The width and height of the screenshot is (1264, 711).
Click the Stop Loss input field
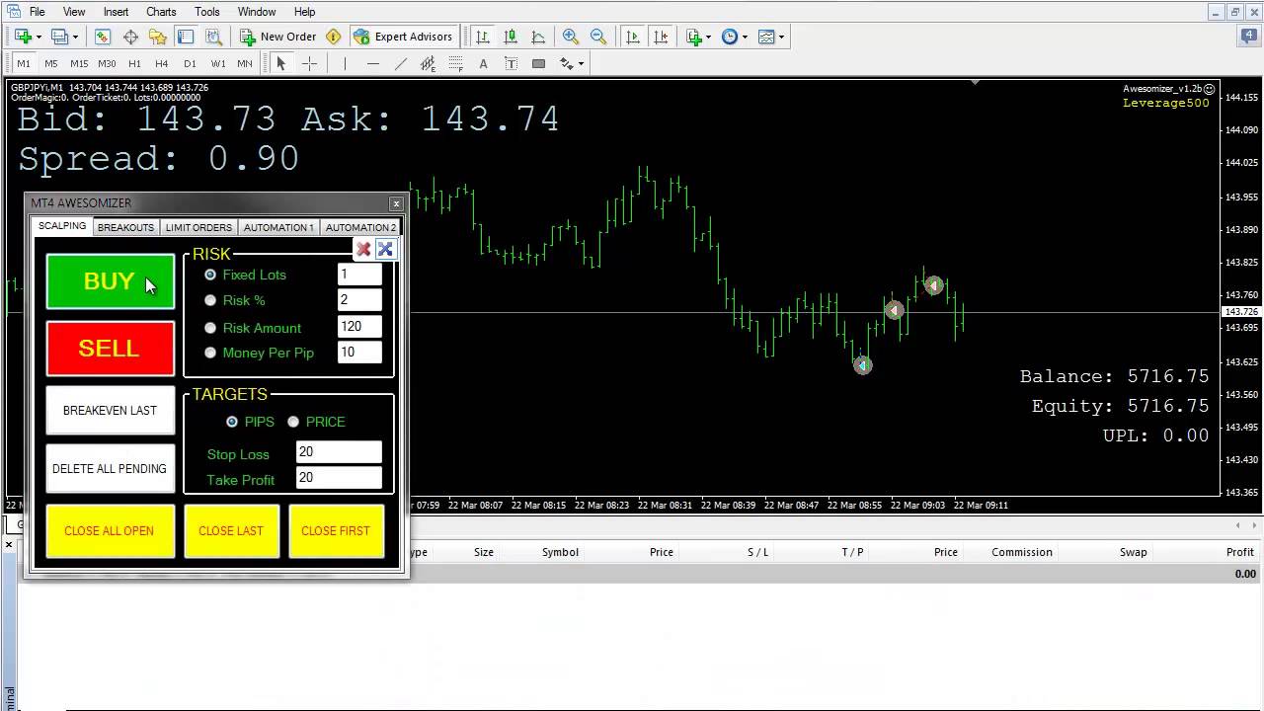339,452
